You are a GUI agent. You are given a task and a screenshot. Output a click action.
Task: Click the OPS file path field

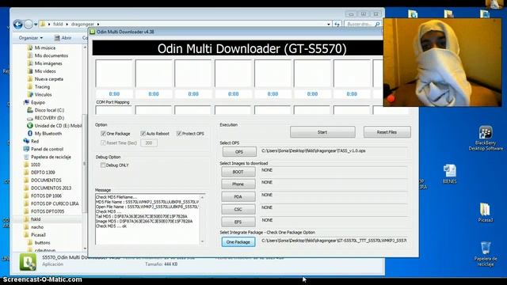tap(334, 151)
